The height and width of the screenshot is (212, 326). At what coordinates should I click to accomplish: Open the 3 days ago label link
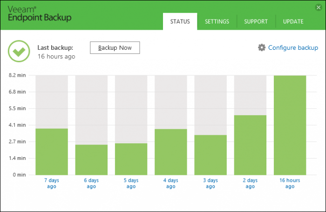click(x=211, y=183)
